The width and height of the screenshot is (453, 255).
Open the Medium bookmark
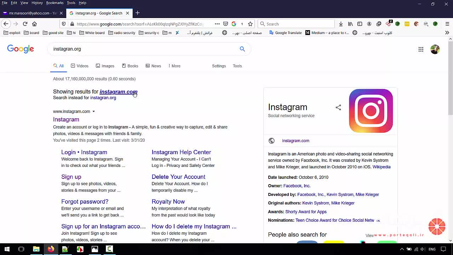coord(327,33)
